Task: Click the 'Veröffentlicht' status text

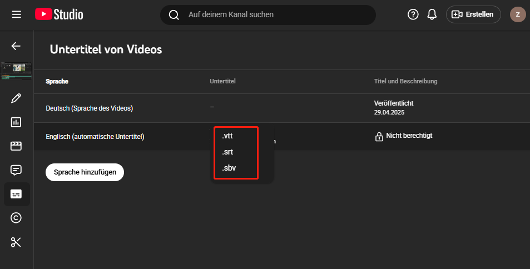Action: click(x=394, y=103)
